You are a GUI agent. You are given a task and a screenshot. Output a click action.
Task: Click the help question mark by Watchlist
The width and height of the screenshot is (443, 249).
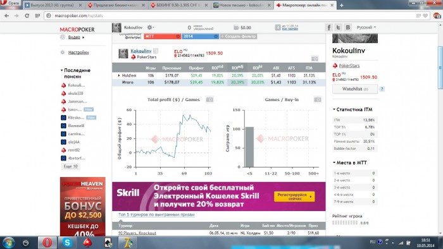click(x=382, y=89)
